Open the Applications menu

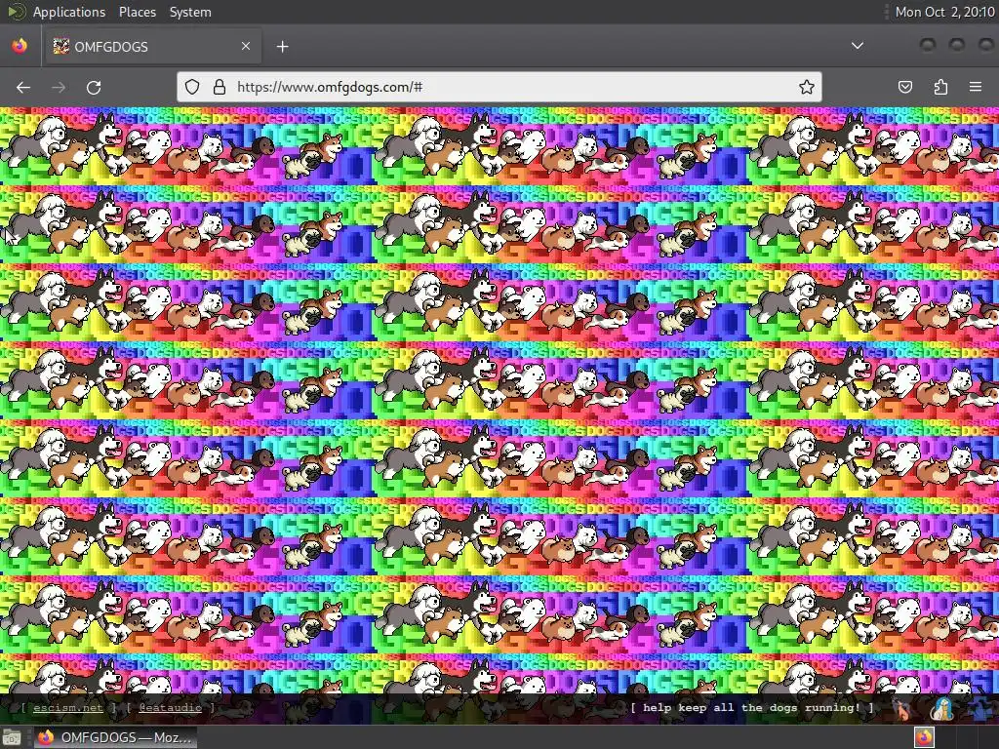69,12
